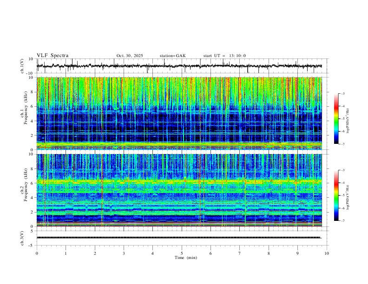Click the date 'Oct. 30, 2025'
368x284 pixels.
click(x=130, y=56)
